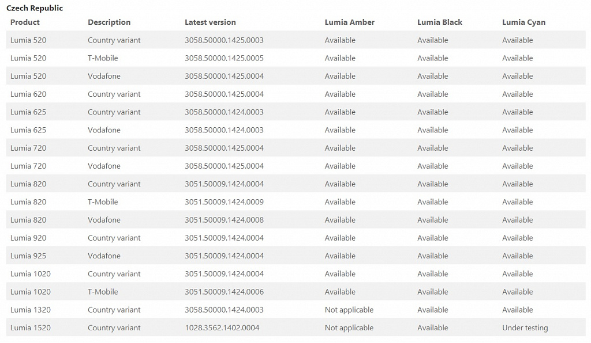591x343 pixels.
Task: Click version 1028.3562.1402.0004
Action: click(x=222, y=327)
